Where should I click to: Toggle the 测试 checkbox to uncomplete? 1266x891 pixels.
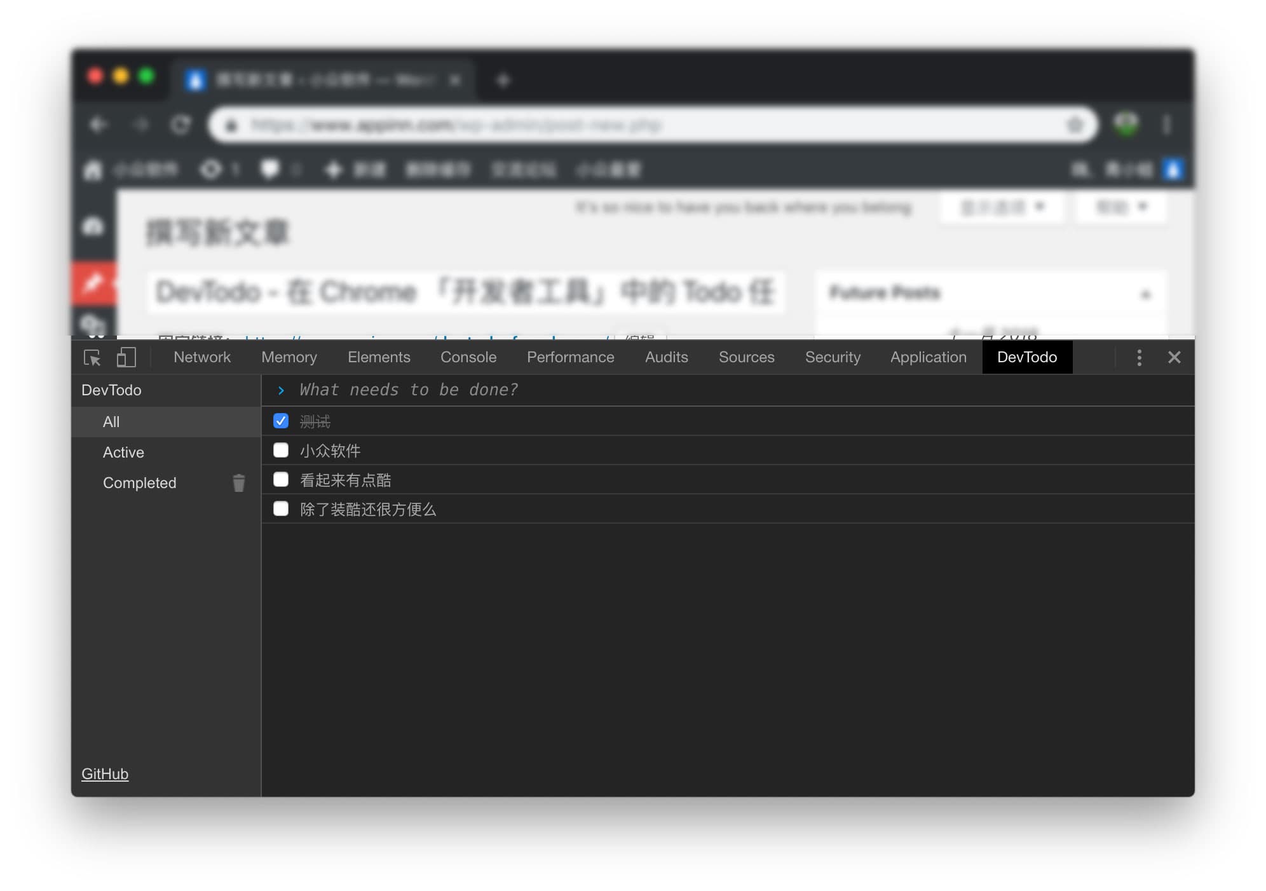point(280,421)
